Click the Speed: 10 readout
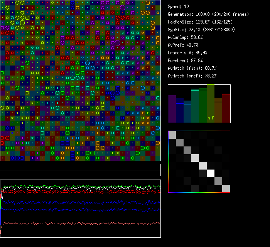Image resolution: width=270 pixels, height=247 pixels. tap(178, 7)
